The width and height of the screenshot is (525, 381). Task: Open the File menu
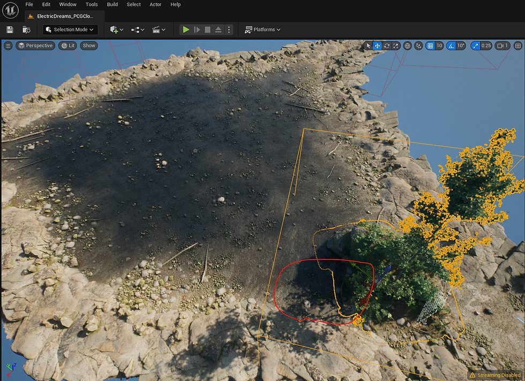[29, 4]
